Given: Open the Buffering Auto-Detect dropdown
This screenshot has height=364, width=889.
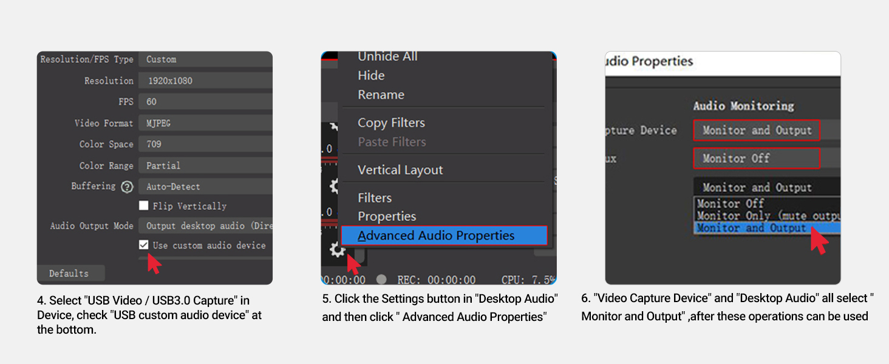Looking at the screenshot, I should click(205, 187).
